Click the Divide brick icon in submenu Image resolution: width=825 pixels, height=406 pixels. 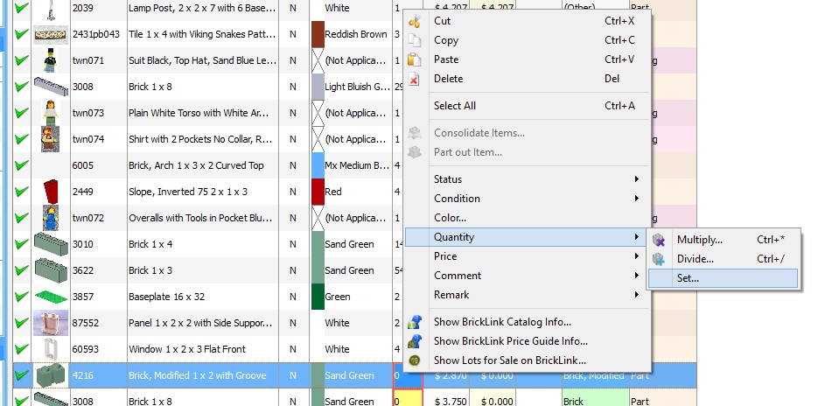[x=659, y=259]
